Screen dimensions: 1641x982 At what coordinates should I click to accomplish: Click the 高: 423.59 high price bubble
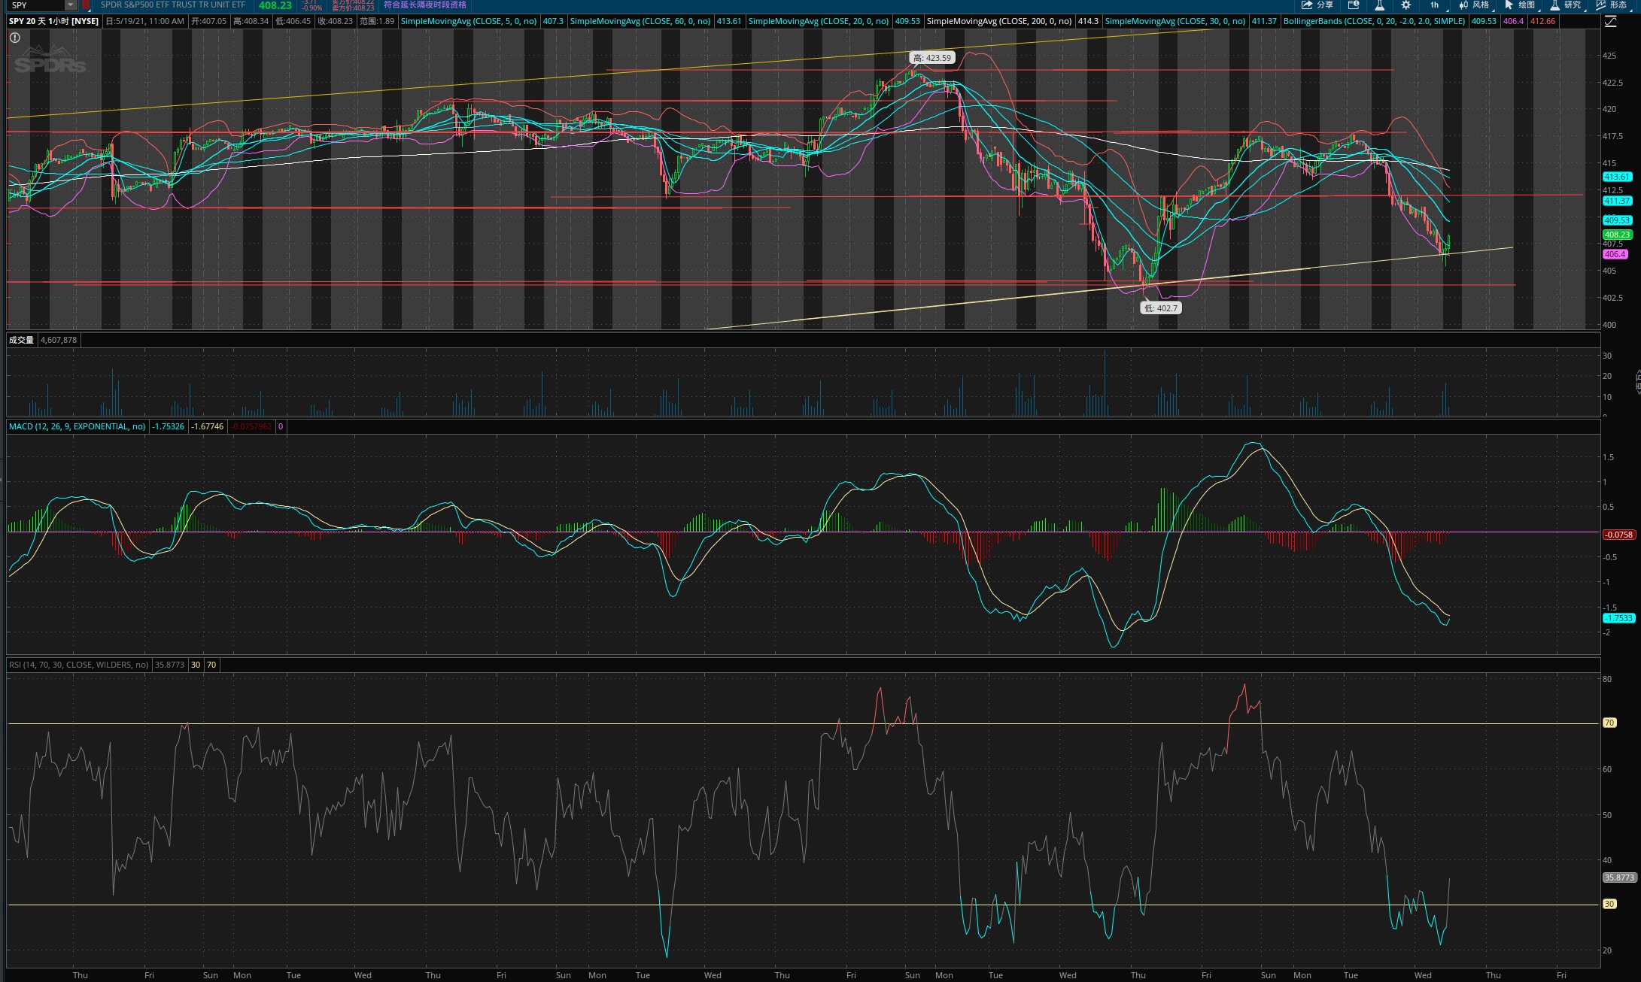tap(932, 58)
